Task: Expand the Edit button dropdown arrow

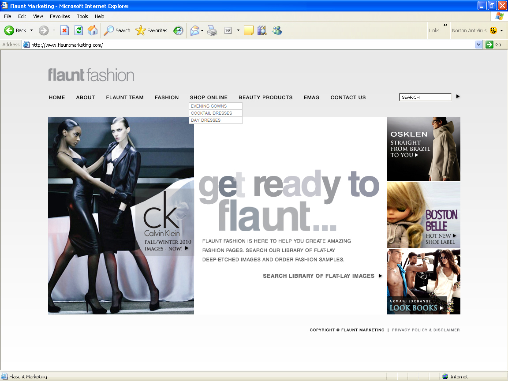Action: click(x=238, y=30)
